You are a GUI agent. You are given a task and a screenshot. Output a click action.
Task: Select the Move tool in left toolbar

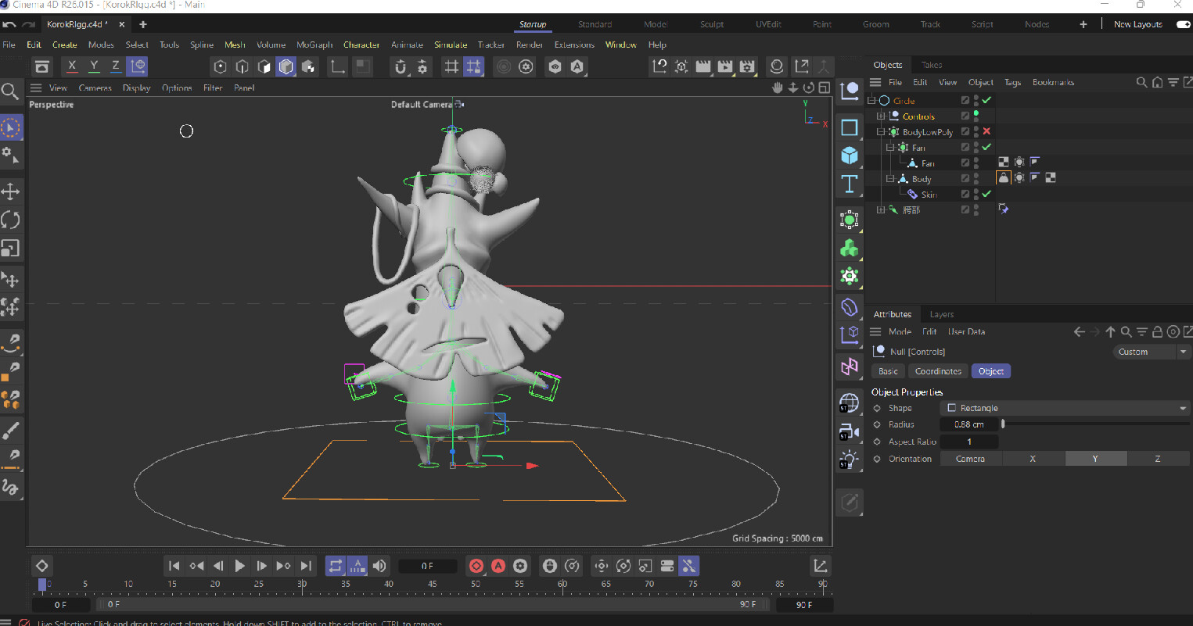point(10,191)
